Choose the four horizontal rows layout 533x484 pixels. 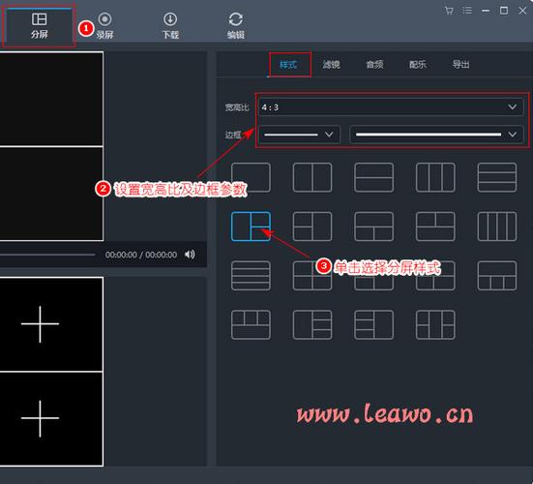(x=251, y=276)
